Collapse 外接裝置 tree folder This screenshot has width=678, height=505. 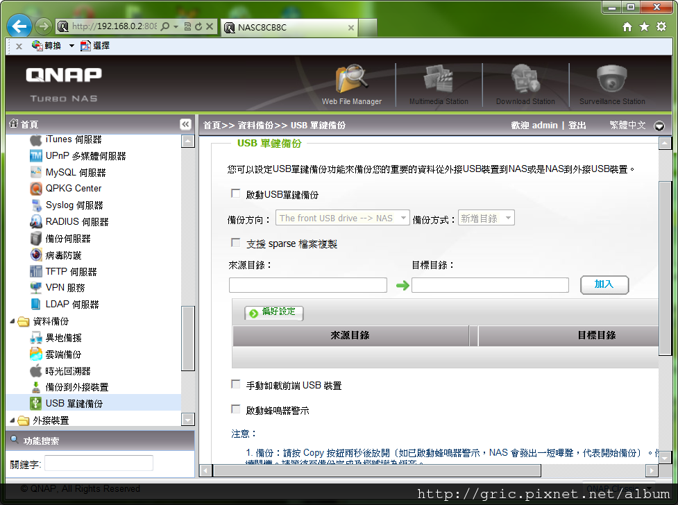(x=12, y=420)
